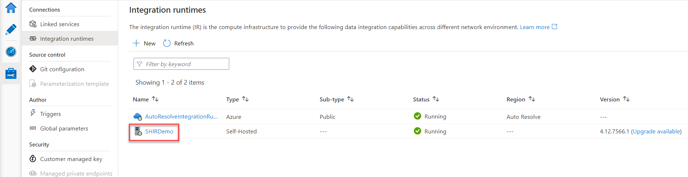This screenshot has height=177, width=688.
Task: Sort by Type column arrows
Action: [245, 99]
